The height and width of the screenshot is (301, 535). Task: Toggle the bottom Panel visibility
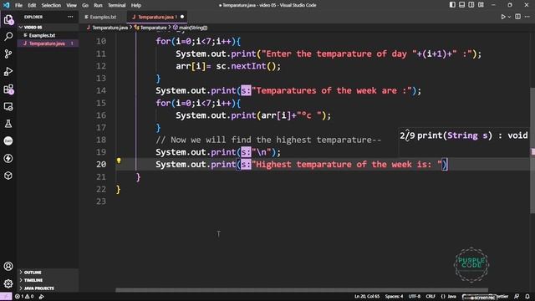coord(461,5)
